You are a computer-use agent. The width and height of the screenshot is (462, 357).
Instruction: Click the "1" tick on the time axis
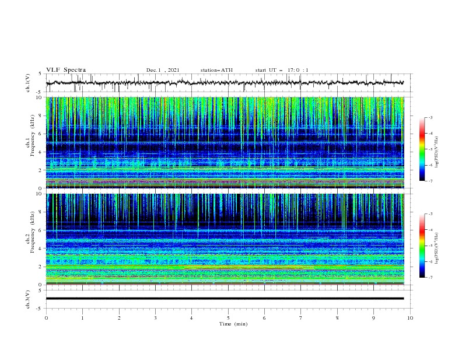82,318
